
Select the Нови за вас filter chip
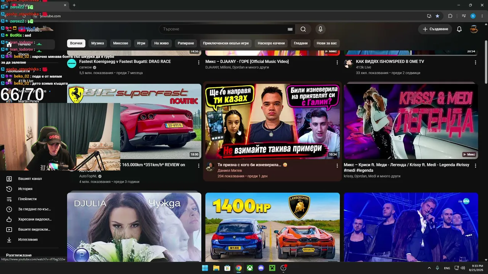[x=327, y=43]
